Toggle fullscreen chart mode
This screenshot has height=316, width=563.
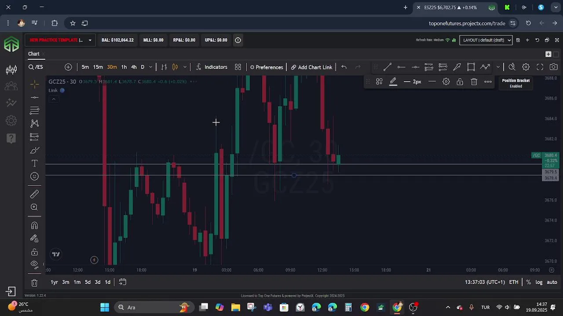tap(540, 67)
